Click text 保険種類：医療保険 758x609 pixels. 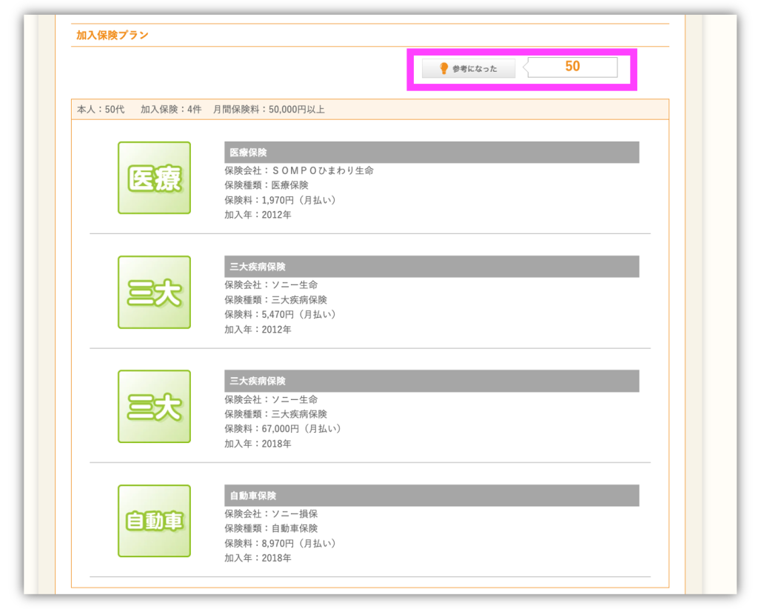click(x=266, y=185)
